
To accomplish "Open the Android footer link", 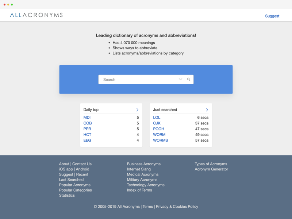I will pyautogui.click(x=82, y=169).
